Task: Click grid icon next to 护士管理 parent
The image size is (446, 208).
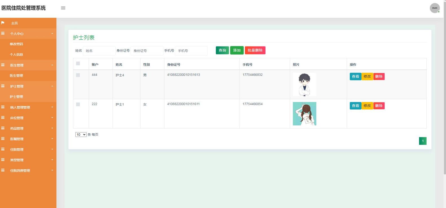Action: [x=3, y=86]
